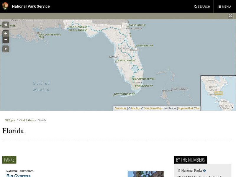Viewport: 236px width, 177px height.
Task: Zoom out on the map
Action: pos(6,40)
